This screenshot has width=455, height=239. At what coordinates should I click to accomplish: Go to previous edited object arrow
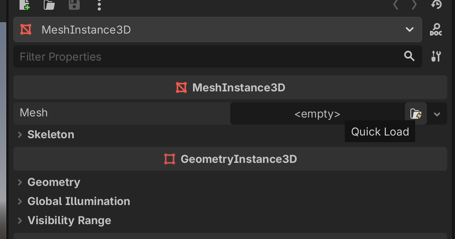click(396, 5)
